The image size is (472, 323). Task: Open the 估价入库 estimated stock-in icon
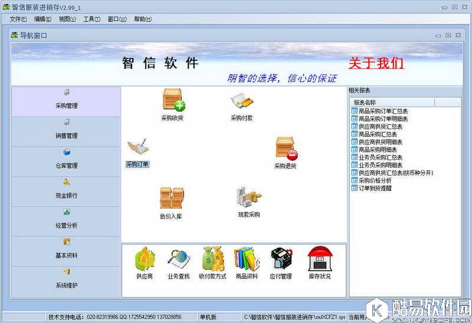click(172, 198)
